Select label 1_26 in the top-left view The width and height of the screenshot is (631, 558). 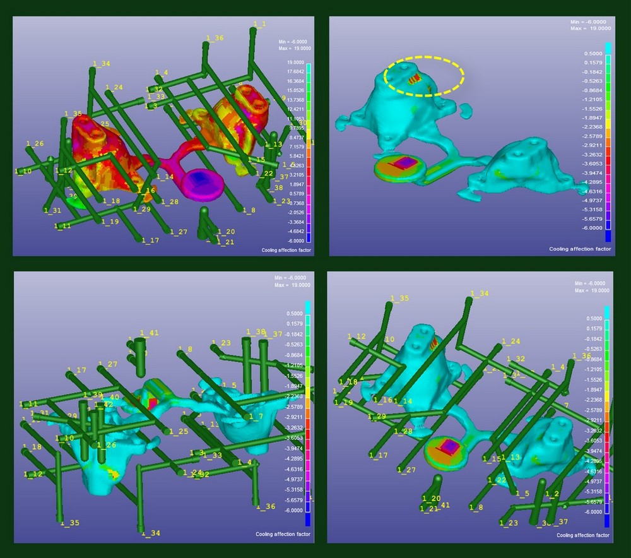coord(35,144)
